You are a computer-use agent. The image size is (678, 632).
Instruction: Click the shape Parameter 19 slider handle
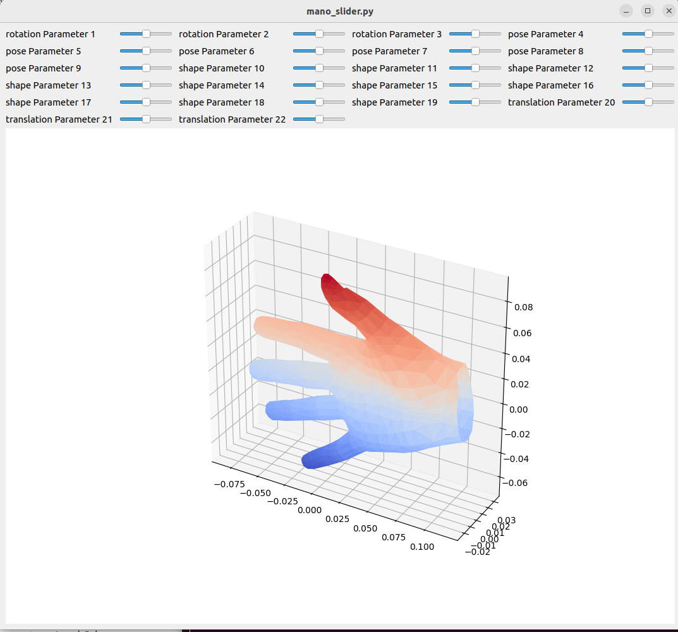[475, 102]
